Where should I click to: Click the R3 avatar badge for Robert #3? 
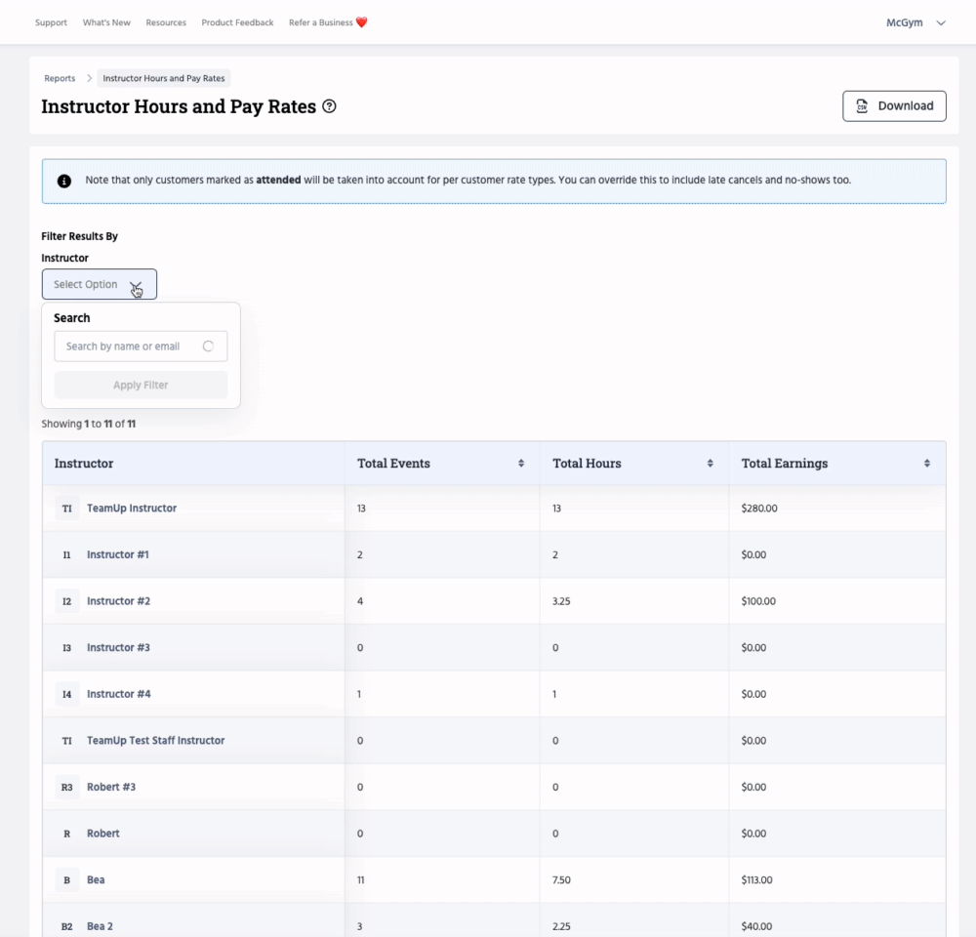(x=66, y=787)
